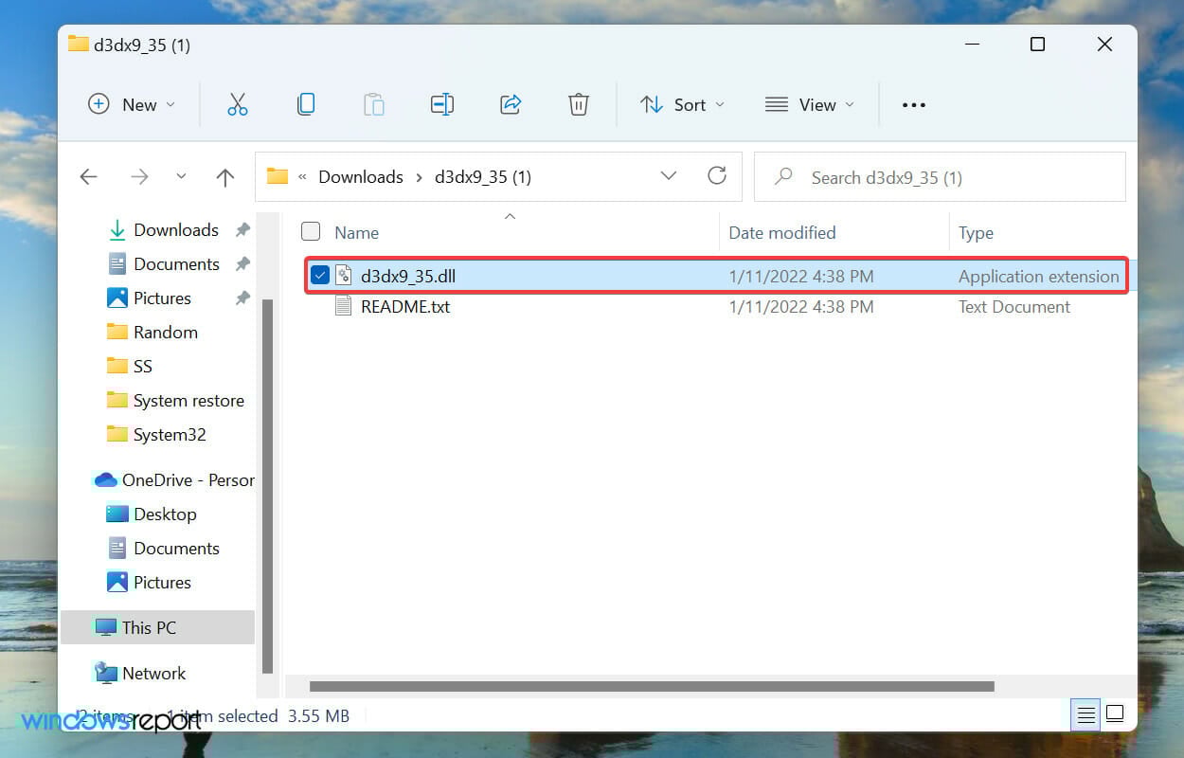Click the README.txt file icon

[x=344, y=306]
